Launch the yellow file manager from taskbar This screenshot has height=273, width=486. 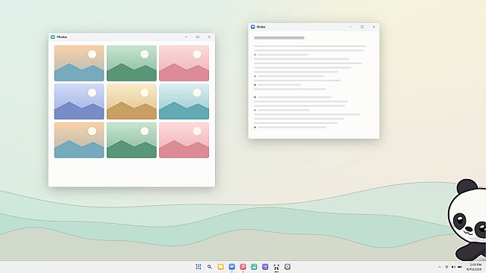click(x=221, y=266)
